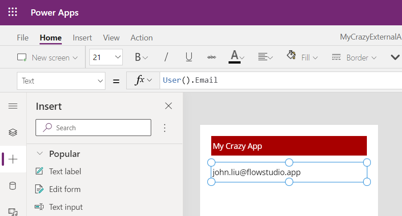
Task: Open Insert panel more options
Action: pos(165,128)
